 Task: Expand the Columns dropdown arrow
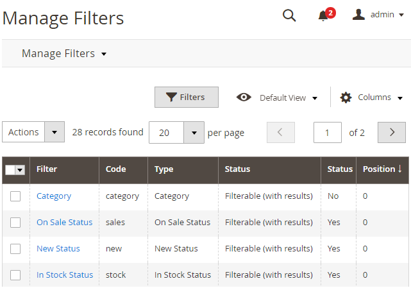[x=400, y=98]
